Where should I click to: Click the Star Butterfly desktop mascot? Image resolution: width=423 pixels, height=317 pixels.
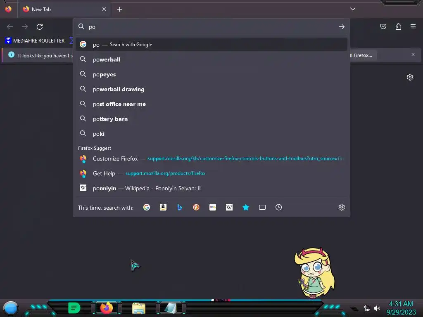point(314,273)
